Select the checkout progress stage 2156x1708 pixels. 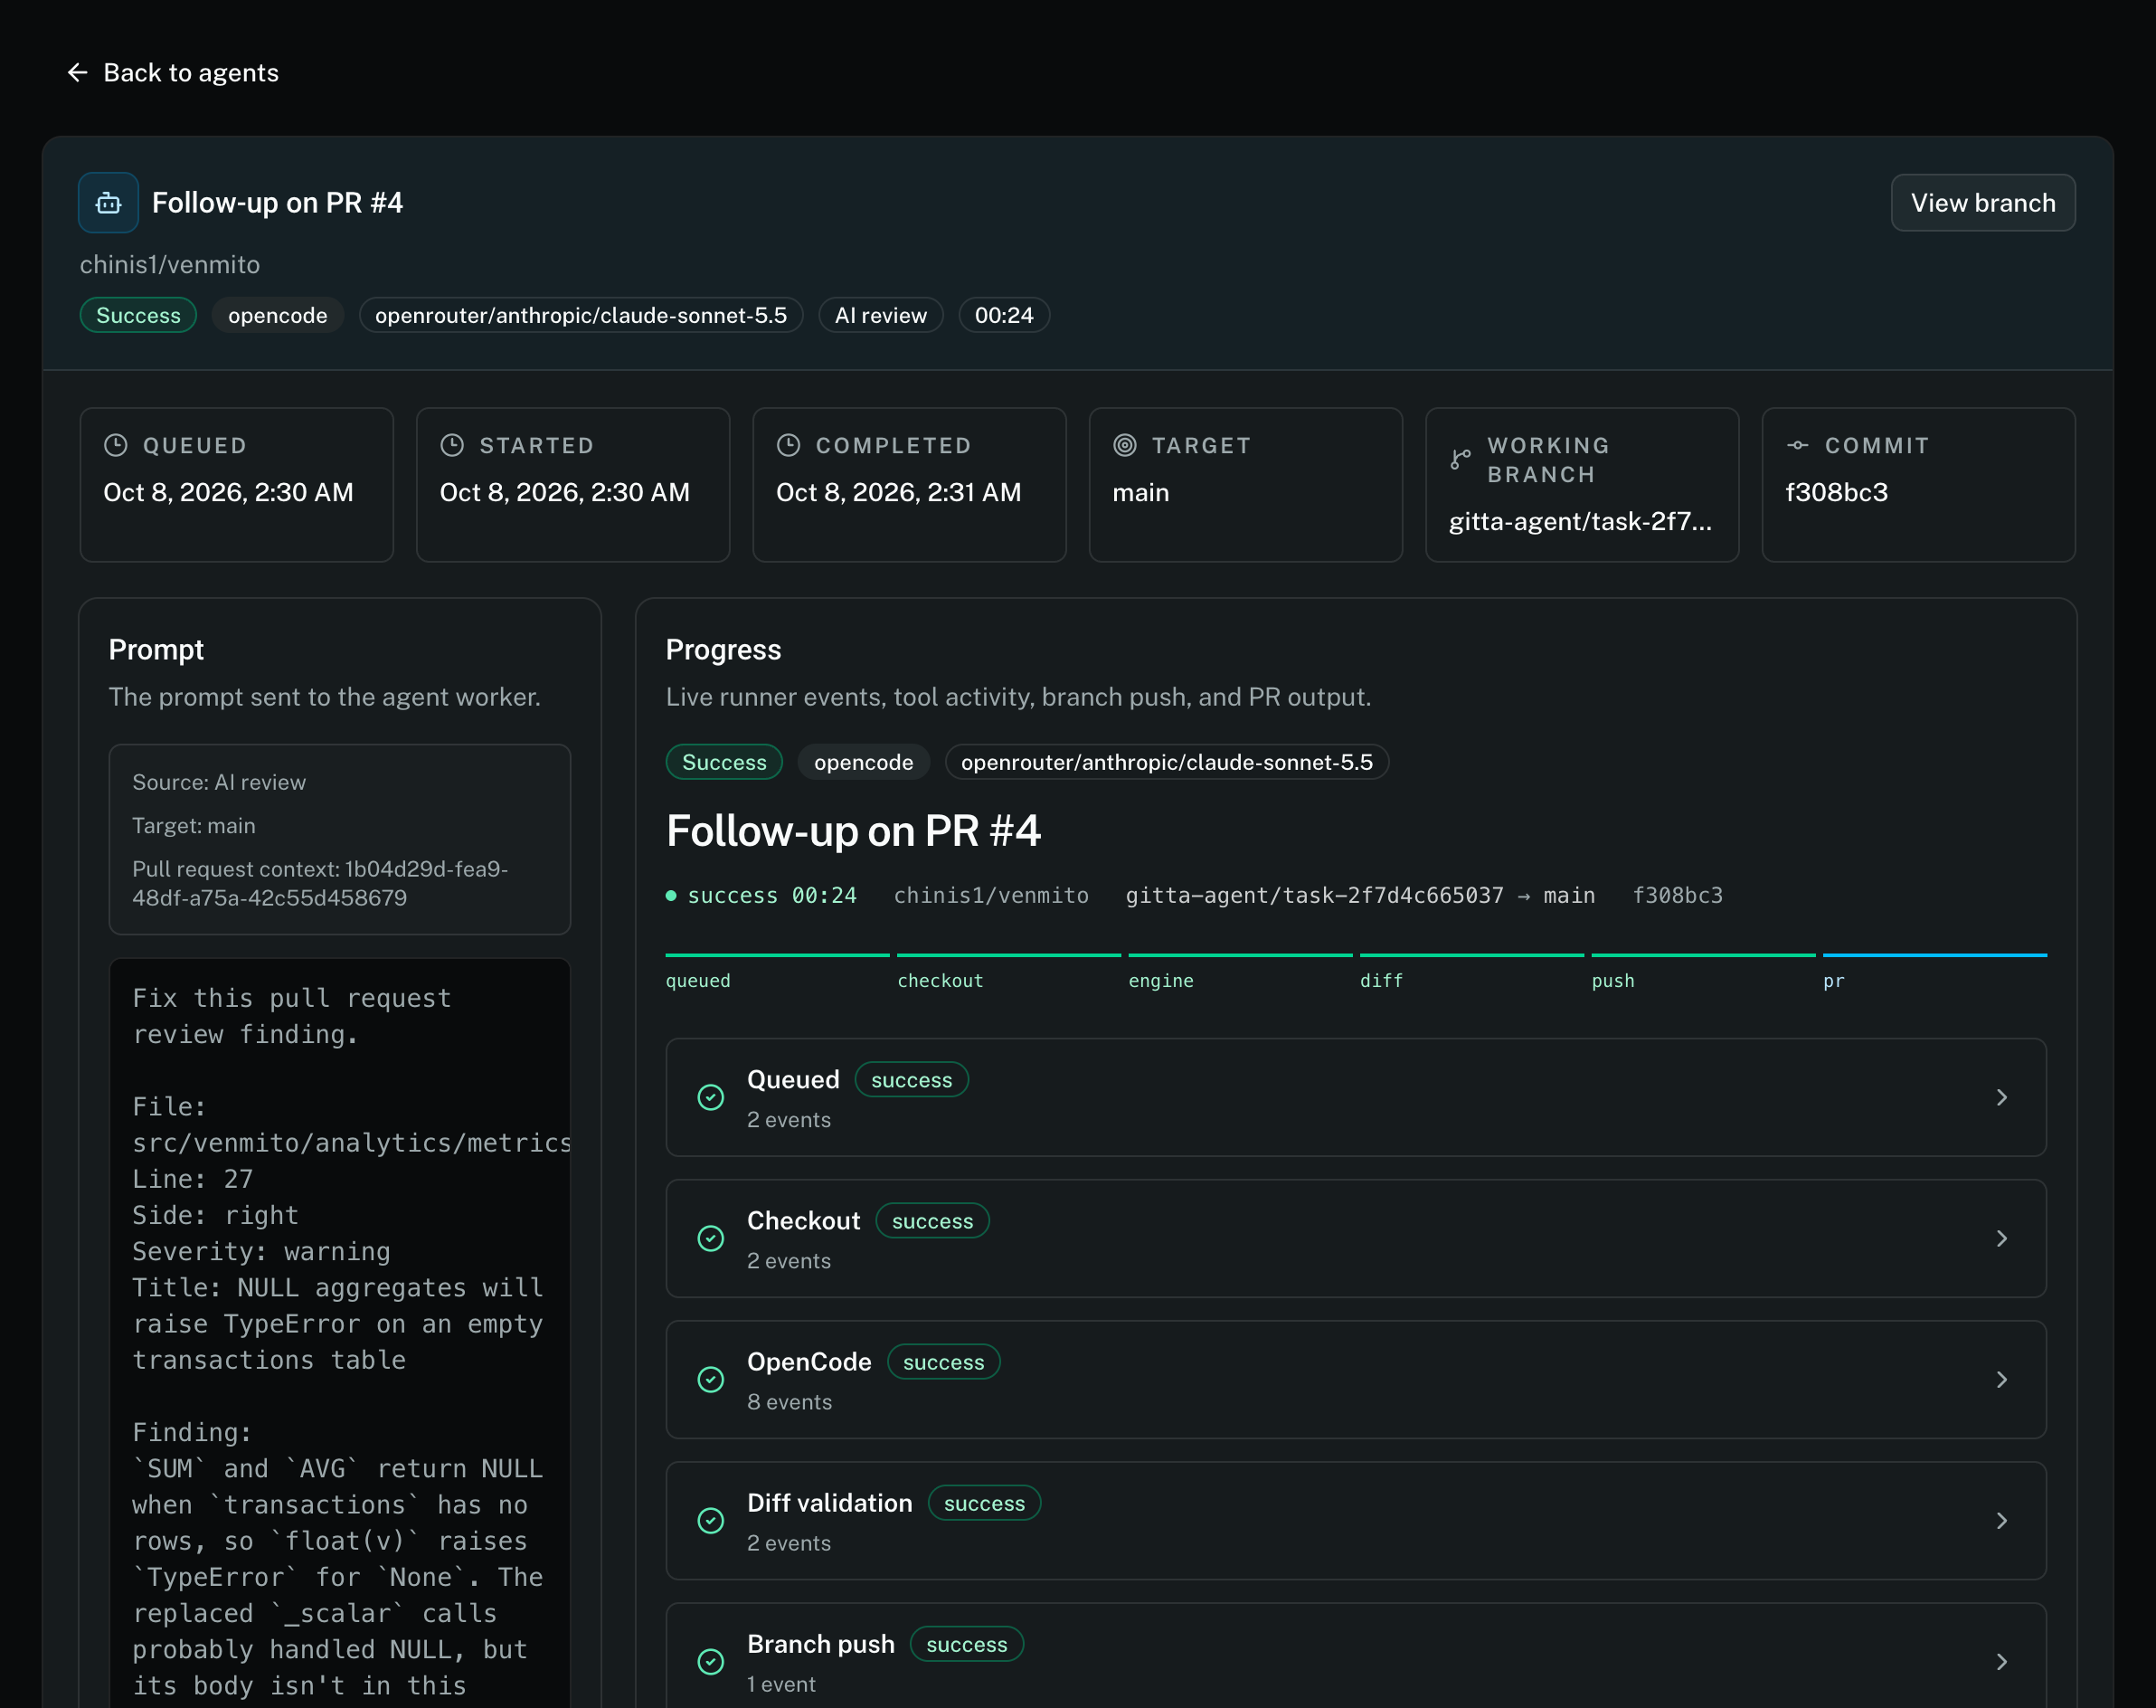1008,972
